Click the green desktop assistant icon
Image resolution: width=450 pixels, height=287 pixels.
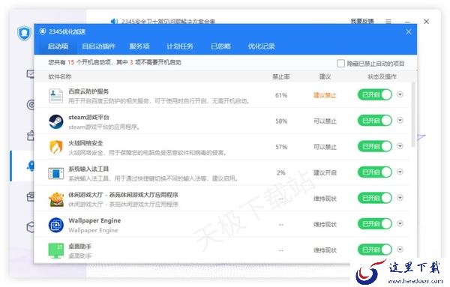tap(56, 250)
